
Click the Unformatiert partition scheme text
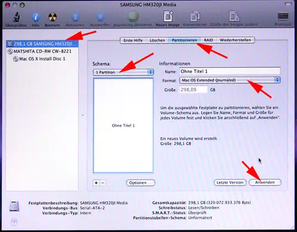(200, 218)
